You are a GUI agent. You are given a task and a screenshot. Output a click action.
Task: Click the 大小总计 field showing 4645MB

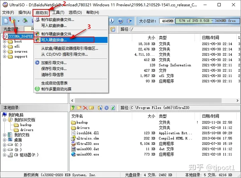pos(167,21)
